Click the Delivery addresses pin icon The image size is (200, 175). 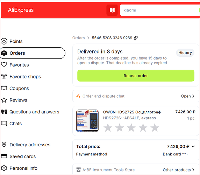4,145
